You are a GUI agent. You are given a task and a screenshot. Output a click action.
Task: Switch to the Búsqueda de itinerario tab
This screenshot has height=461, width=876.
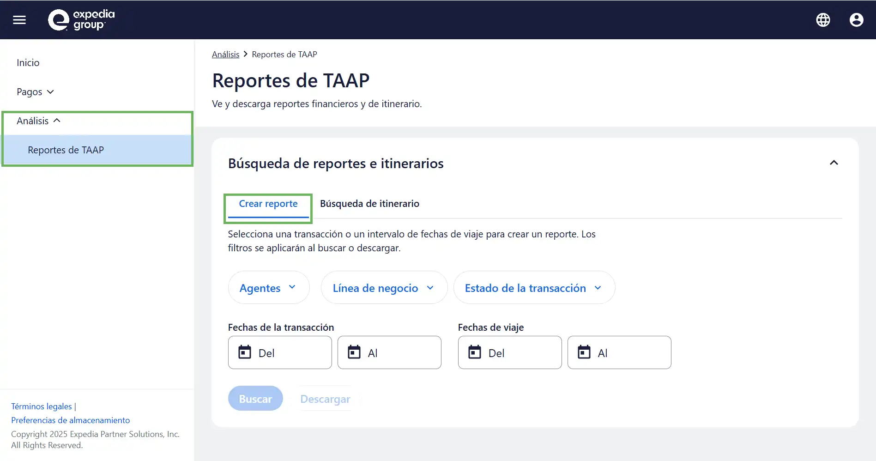(369, 204)
